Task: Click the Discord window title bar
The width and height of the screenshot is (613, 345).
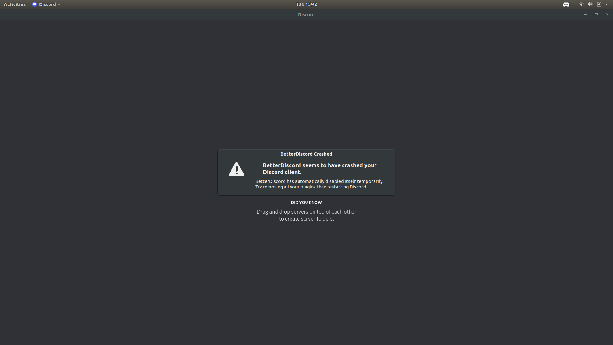Action: pos(306,14)
